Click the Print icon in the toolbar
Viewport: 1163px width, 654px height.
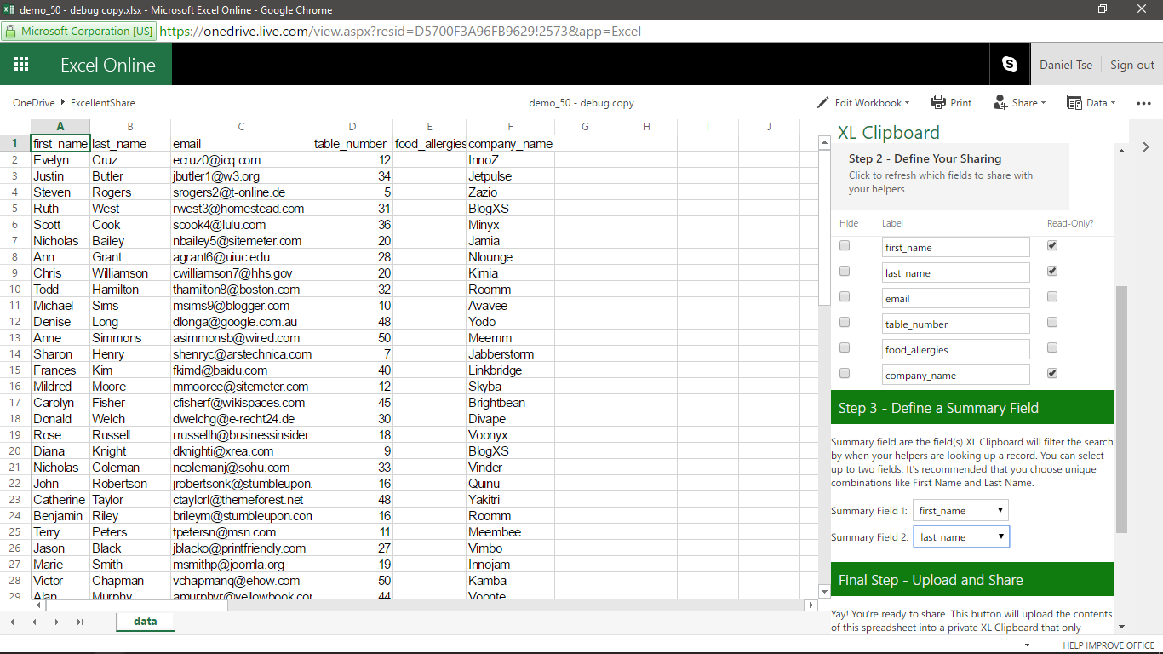938,102
